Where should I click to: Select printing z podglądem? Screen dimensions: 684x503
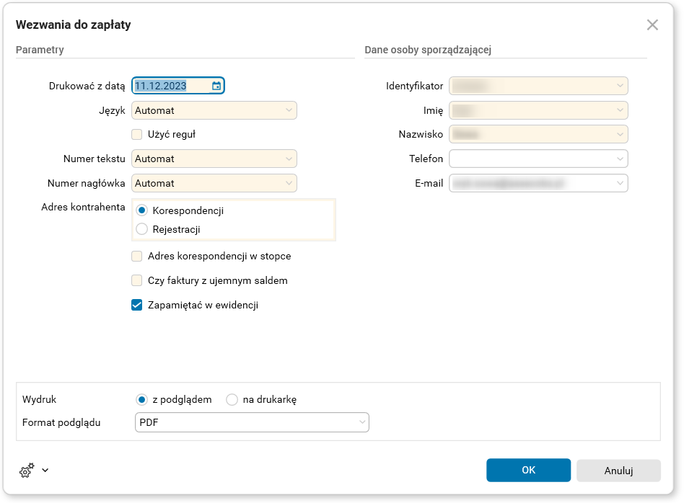[142, 399]
